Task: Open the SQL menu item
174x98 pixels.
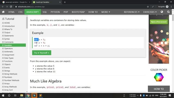Action: coord(45,12)
